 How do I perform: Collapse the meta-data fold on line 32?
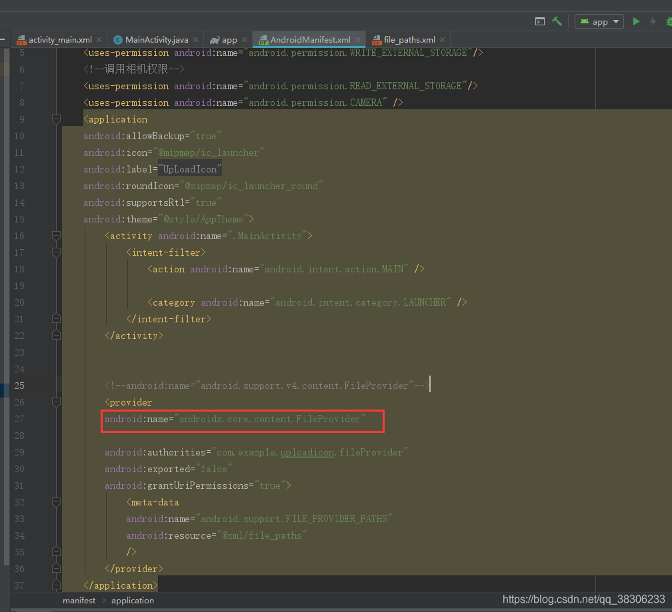(56, 501)
